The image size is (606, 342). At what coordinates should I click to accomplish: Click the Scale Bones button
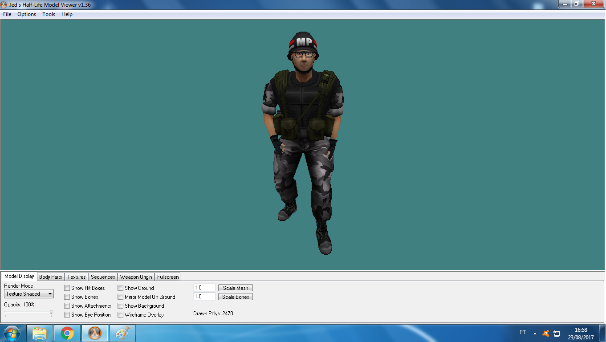point(236,297)
